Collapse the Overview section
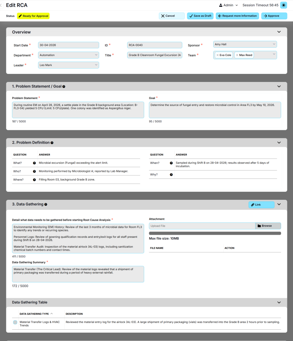 coord(279,32)
